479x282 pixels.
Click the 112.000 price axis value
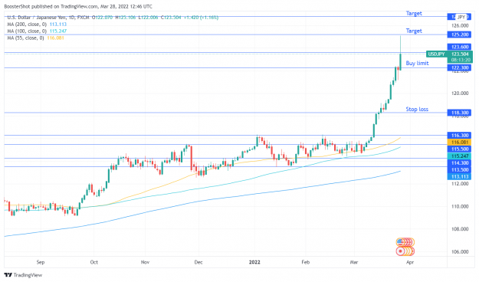tap(460, 184)
